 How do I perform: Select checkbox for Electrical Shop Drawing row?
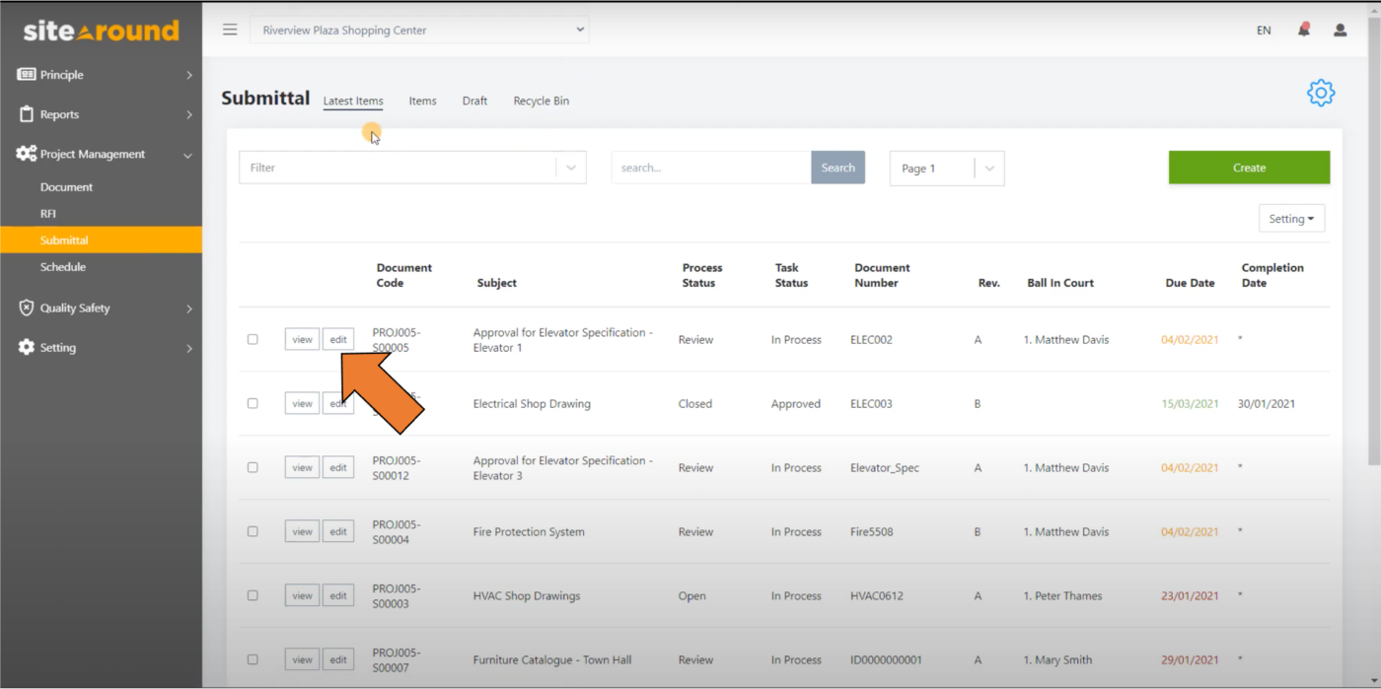click(253, 403)
